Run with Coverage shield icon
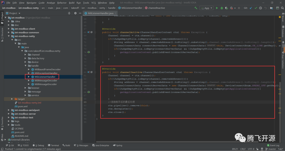Image resolution: width=285 pixels, height=151 pixels. tap(226, 8)
